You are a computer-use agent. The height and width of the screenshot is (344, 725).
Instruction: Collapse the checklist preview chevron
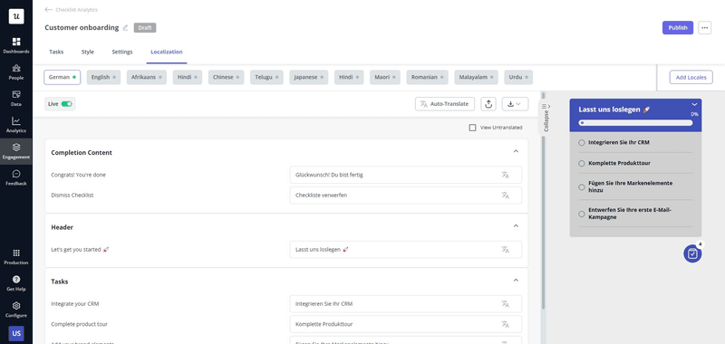pos(694,104)
